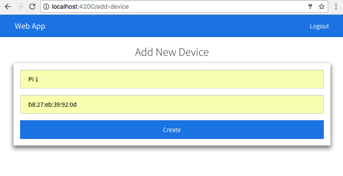Focus the MAC address field b8:27:eb:39:92:0d
The image size is (343, 176).
tap(171, 105)
